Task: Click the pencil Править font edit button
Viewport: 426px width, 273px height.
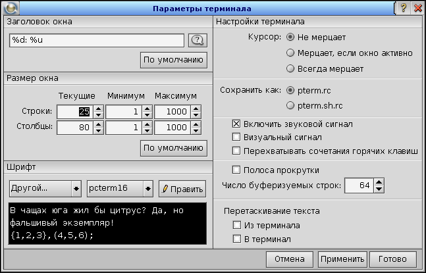Action: coord(182,189)
